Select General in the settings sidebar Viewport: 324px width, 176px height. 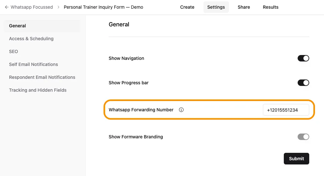pyautogui.click(x=18, y=26)
